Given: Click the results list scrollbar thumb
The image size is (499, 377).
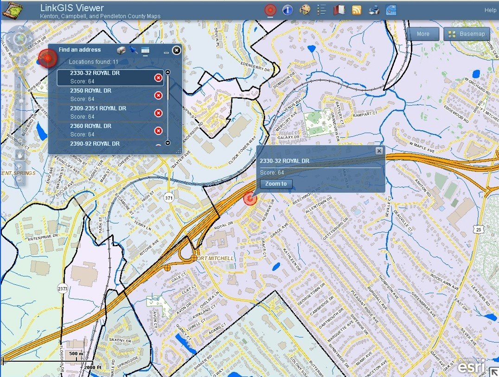Looking at the screenshot, I should pos(168,88).
